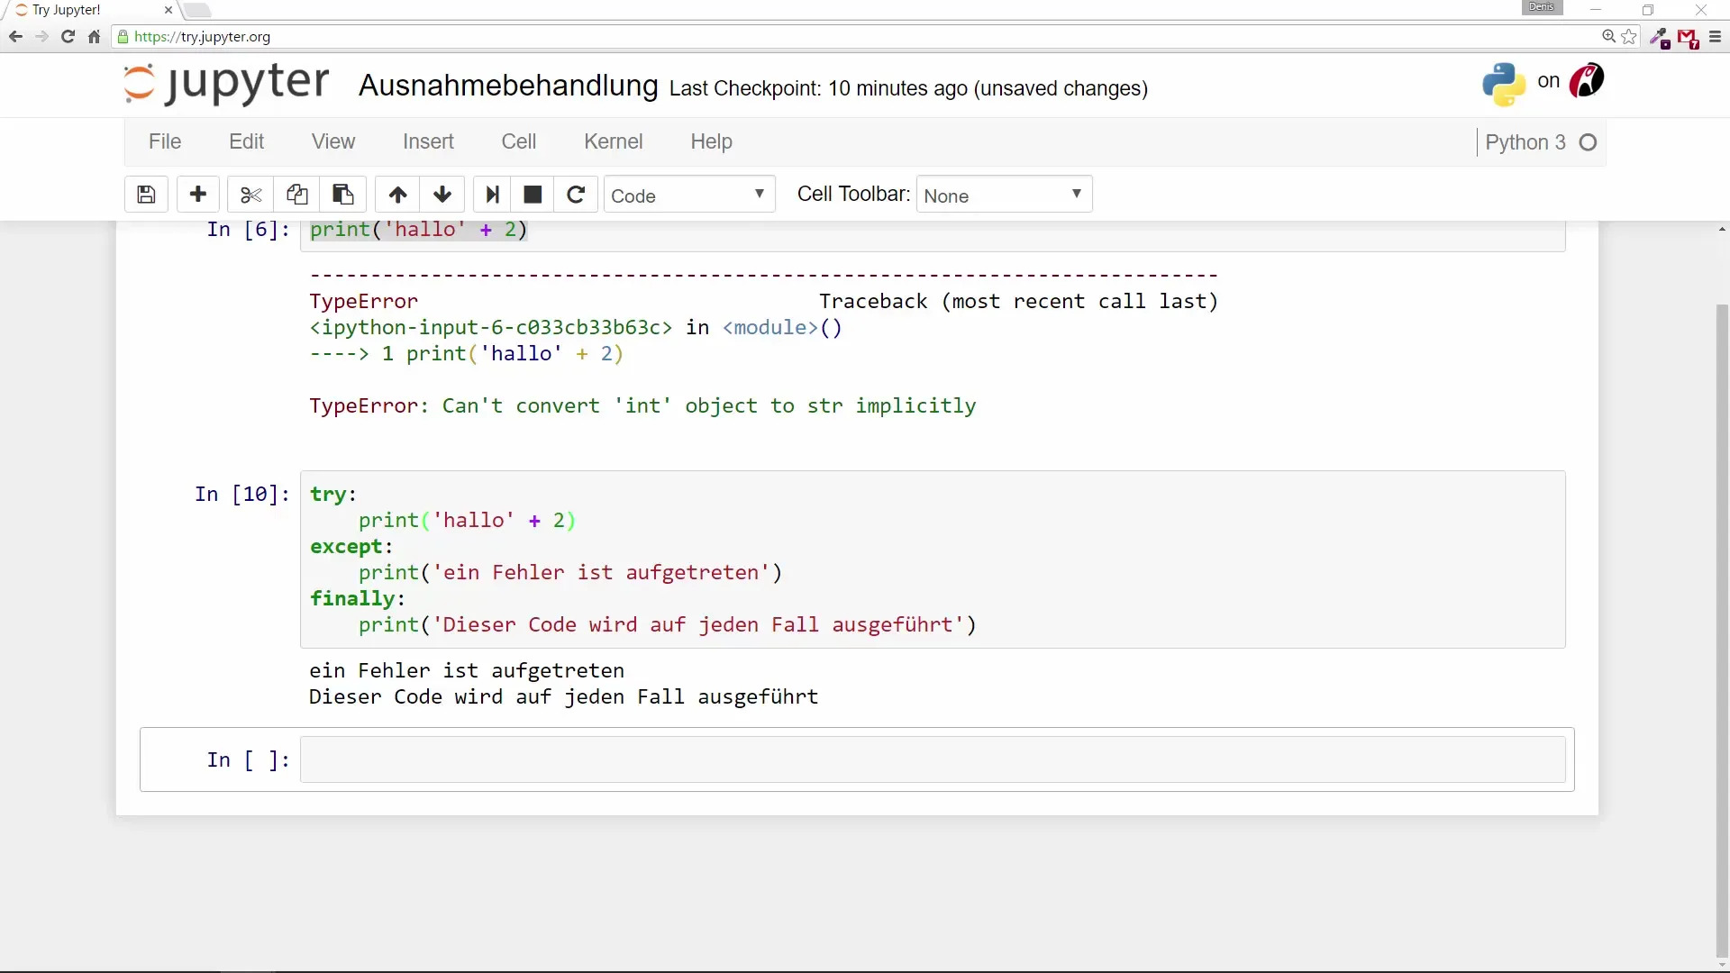This screenshot has width=1730, height=973.
Task: Move selected cell down with the arrow
Action: click(x=442, y=195)
